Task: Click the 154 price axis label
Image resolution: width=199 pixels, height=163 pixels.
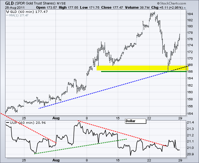Action: point(190,113)
